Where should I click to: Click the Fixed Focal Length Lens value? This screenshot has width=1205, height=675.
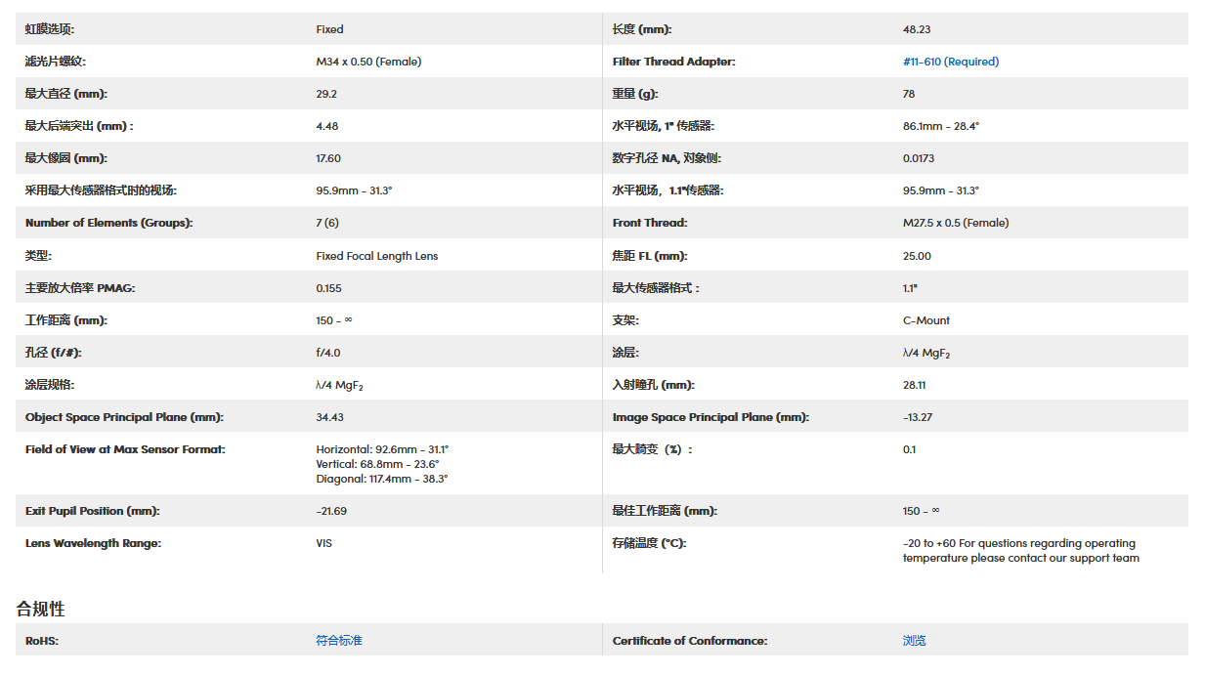pos(376,256)
